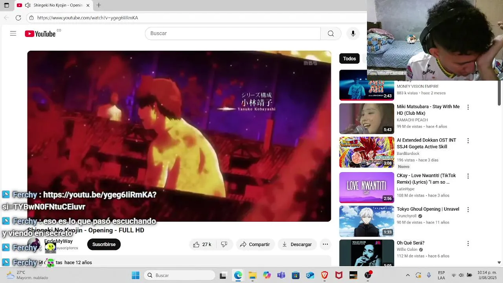Image resolution: width=503 pixels, height=283 pixels.
Task: Open the Tokyo Ghoul Unravel thumbnail
Action: click(x=367, y=221)
